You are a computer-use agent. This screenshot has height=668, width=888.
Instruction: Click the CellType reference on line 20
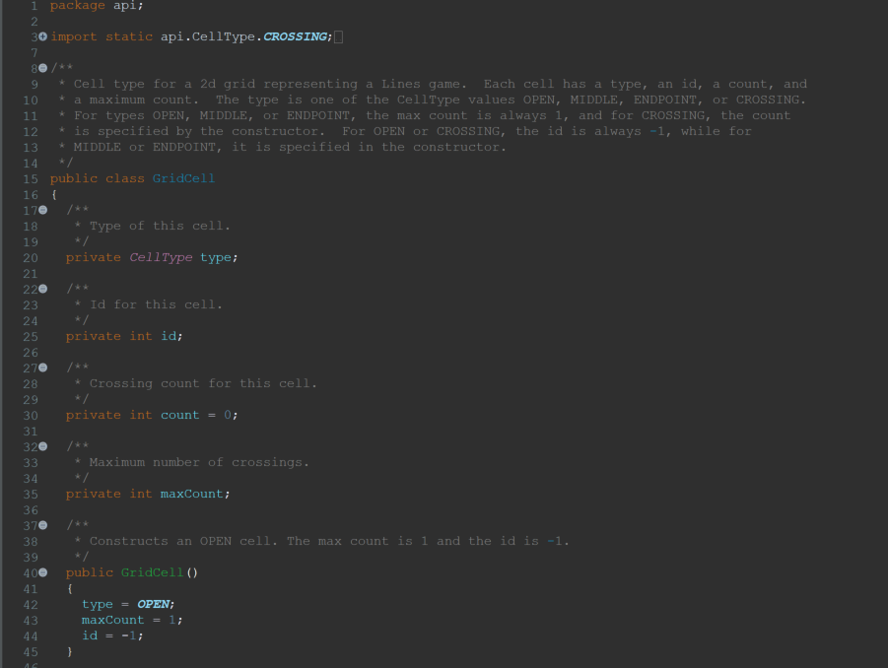(161, 257)
